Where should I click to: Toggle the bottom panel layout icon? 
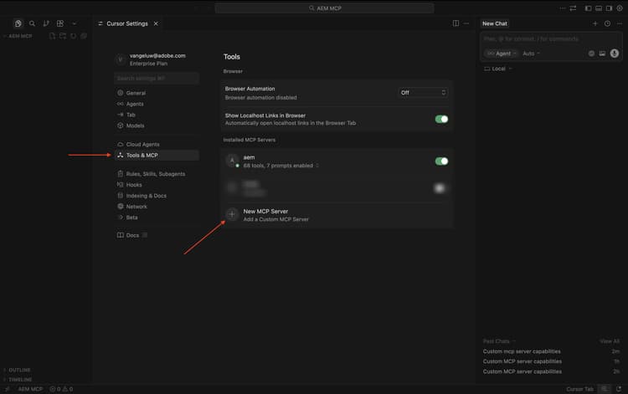tap(599, 8)
